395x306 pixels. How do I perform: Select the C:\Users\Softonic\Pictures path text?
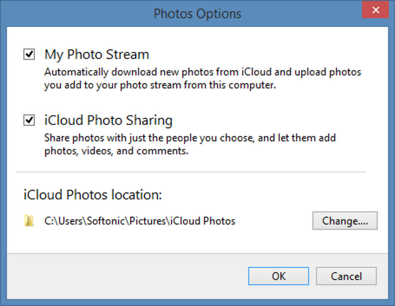pyautogui.click(x=139, y=221)
